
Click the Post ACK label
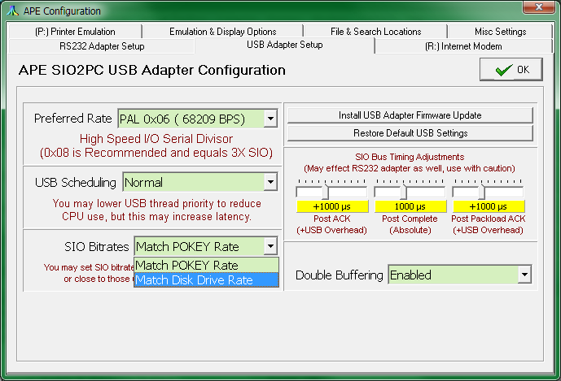[332, 219]
